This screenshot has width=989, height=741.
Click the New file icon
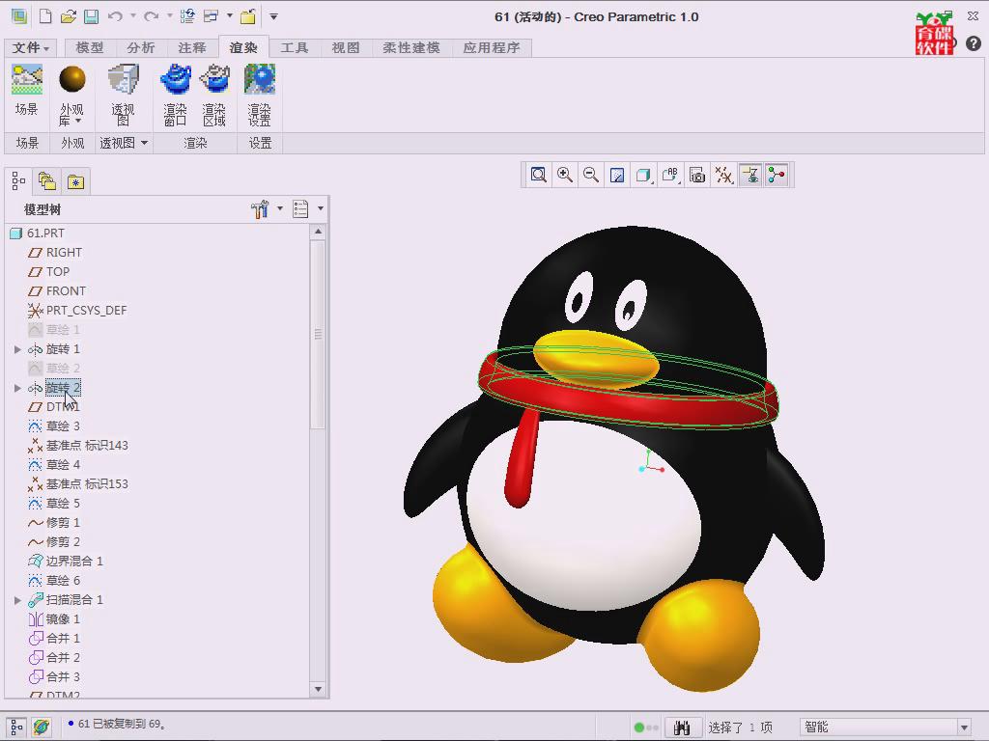tap(45, 17)
